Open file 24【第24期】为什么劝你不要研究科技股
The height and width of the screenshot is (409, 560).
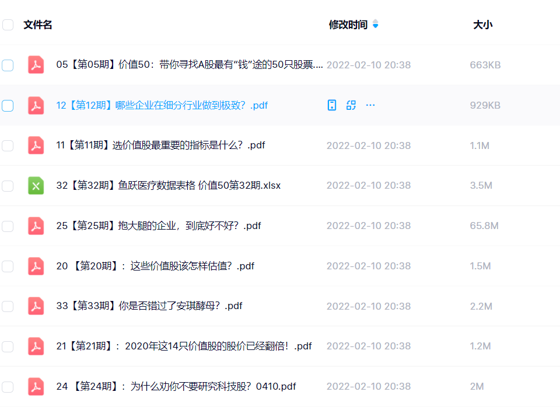pyautogui.click(x=176, y=386)
